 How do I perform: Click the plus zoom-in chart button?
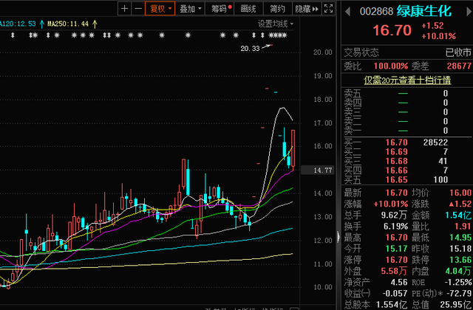[x=124, y=9]
